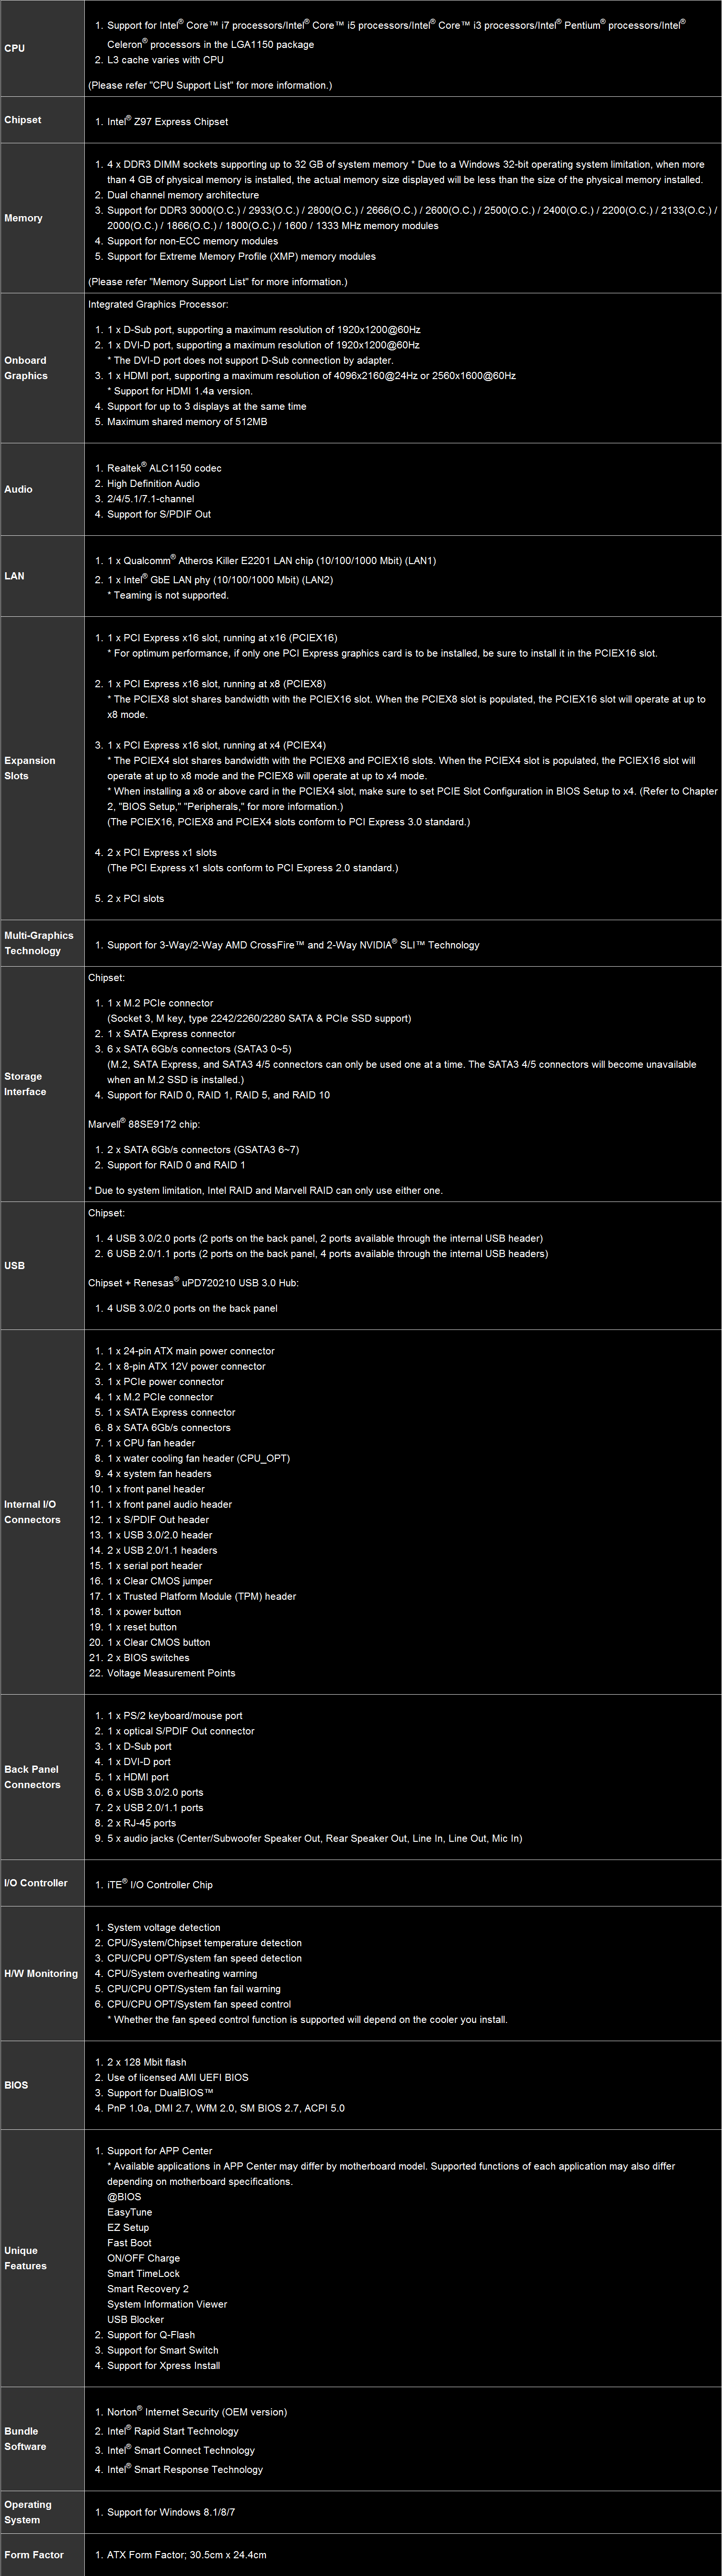The height and width of the screenshot is (2576, 722).
Task: Click 'Support for Q-Flash' line
Action: [x=151, y=2335]
